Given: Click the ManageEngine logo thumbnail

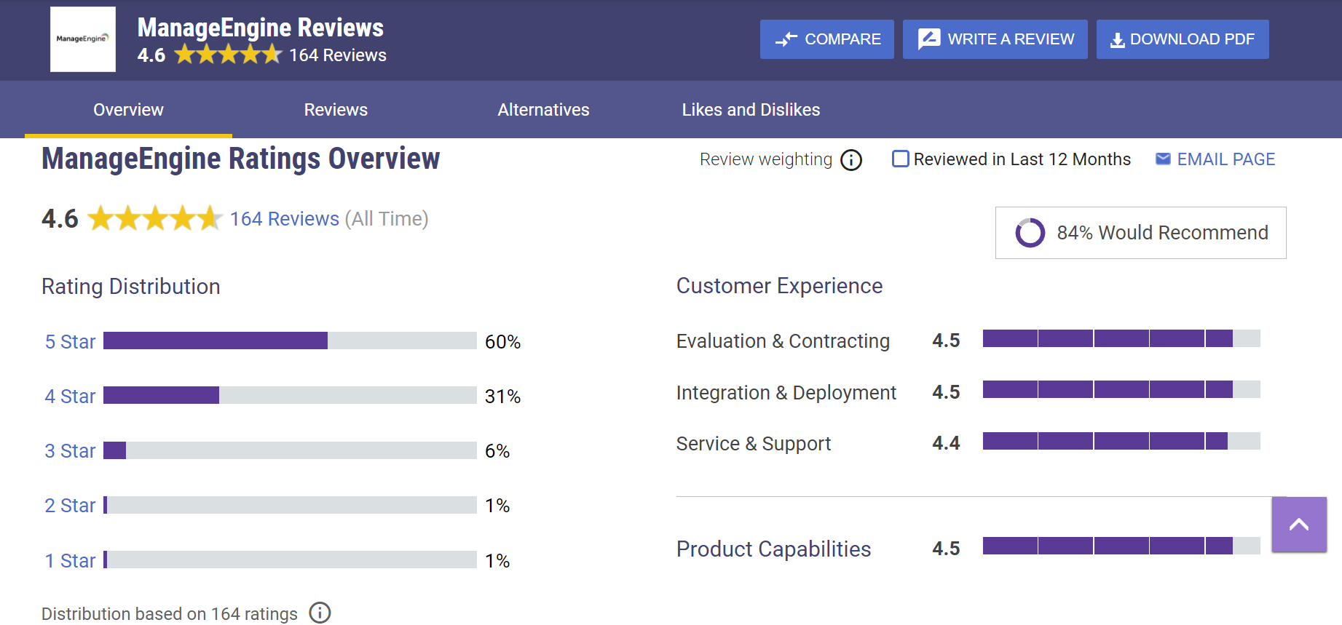Looking at the screenshot, I should 82,39.
